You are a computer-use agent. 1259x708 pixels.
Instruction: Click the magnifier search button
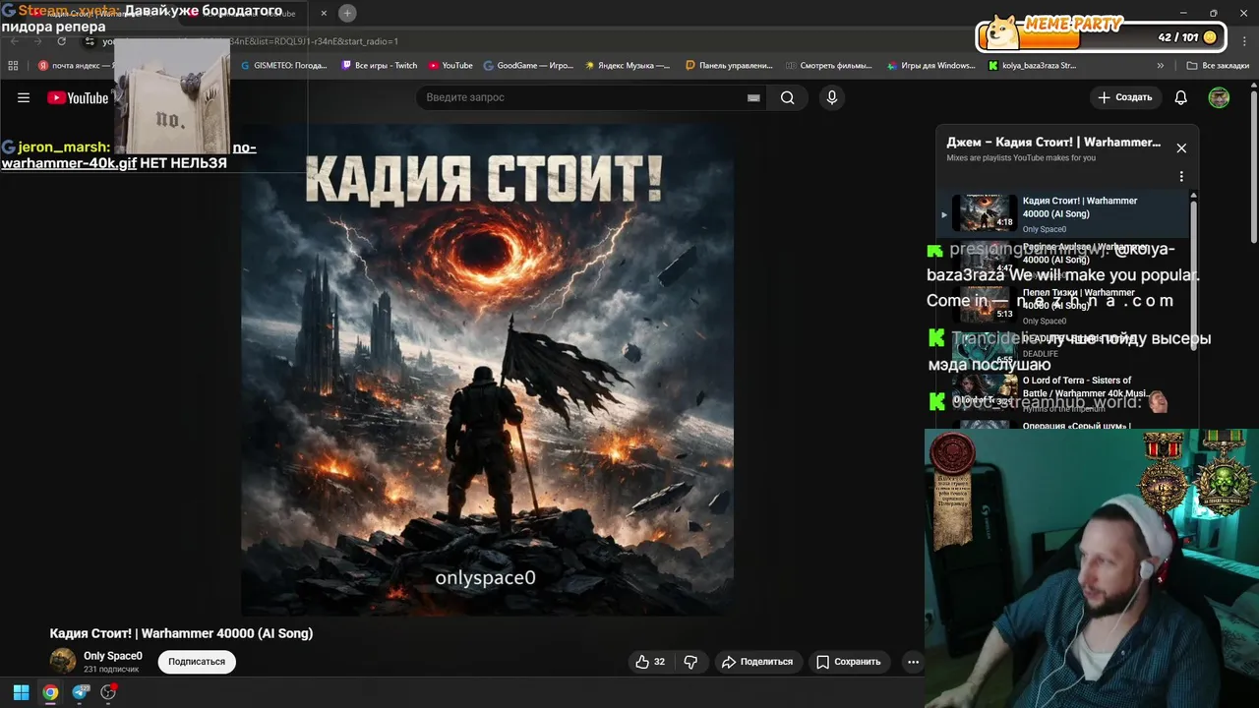[787, 97]
